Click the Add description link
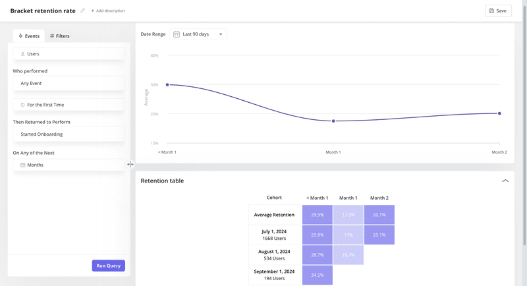This screenshot has height=286, width=527. (x=108, y=11)
